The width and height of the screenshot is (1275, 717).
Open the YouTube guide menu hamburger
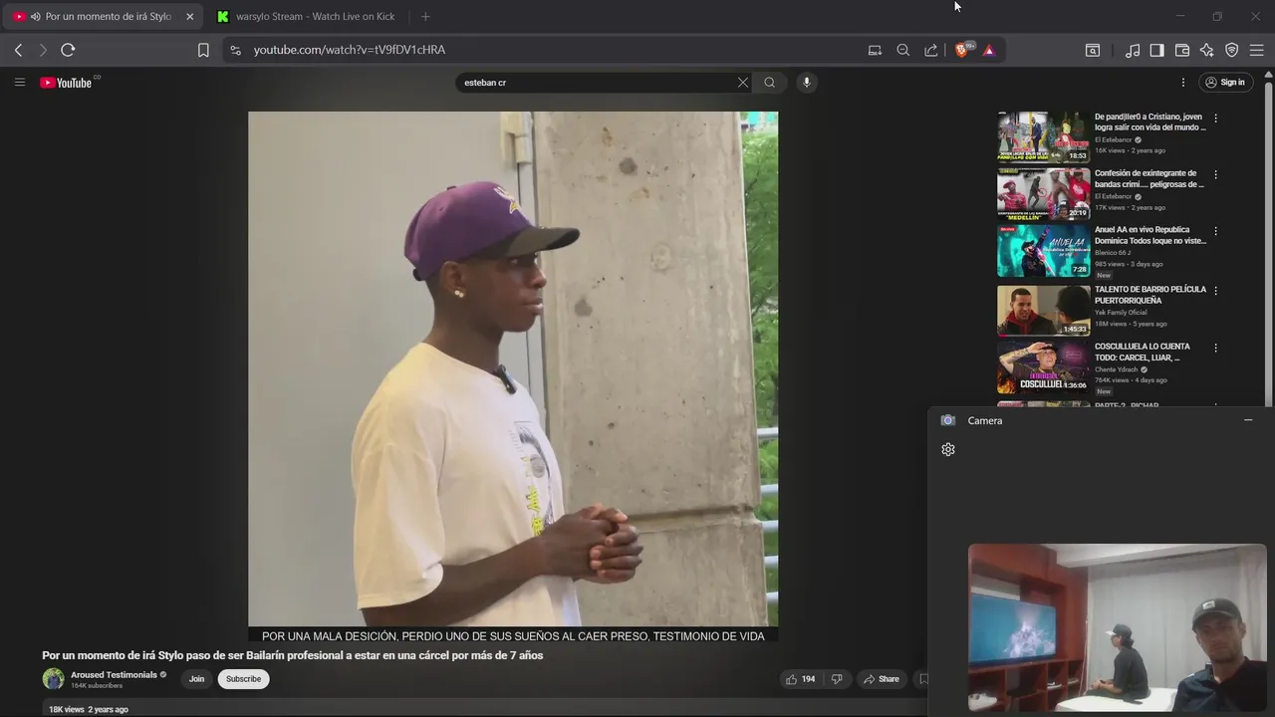(x=20, y=83)
